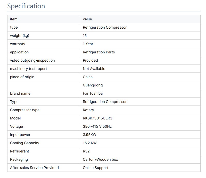Select the "value" column header cell
The height and width of the screenshot is (178, 206).
click(87, 19)
